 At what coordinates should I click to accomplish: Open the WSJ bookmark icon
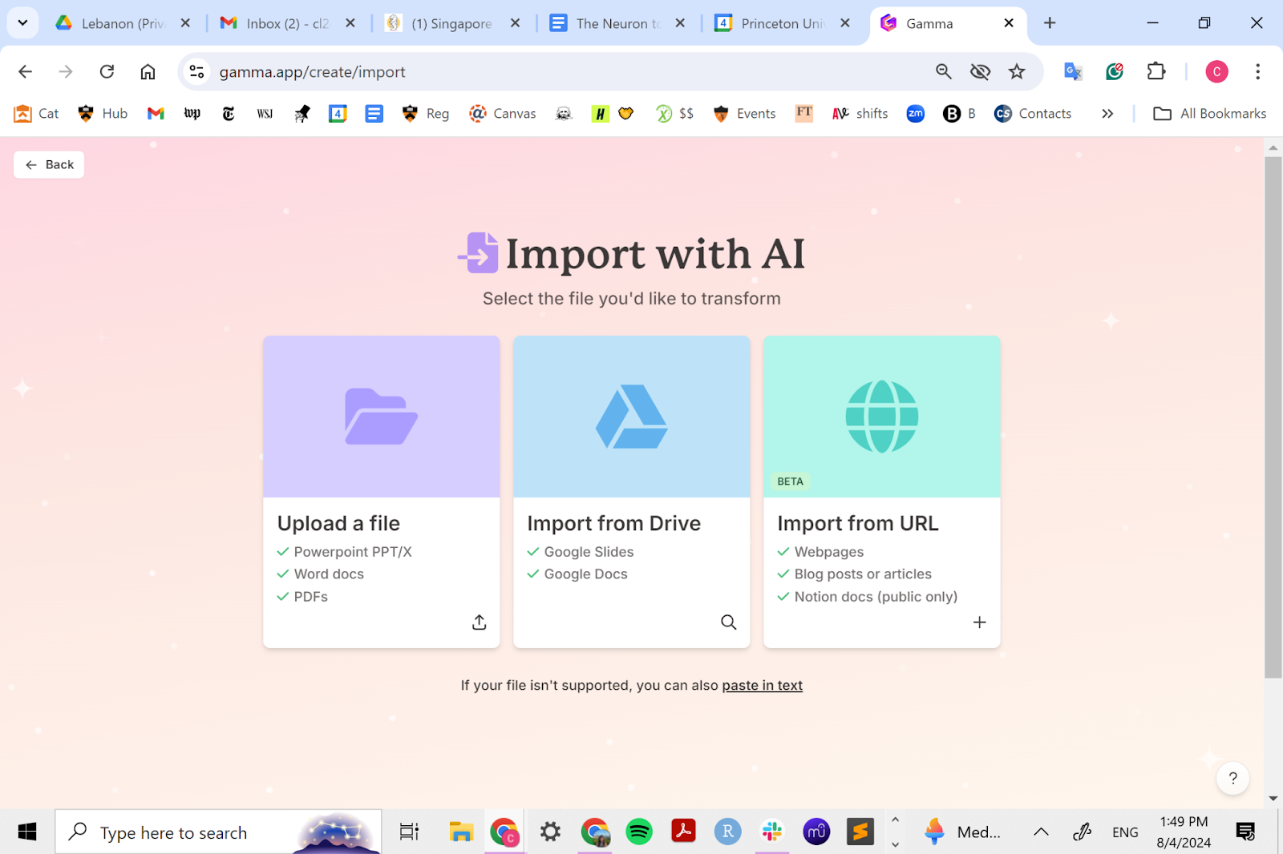[265, 114]
